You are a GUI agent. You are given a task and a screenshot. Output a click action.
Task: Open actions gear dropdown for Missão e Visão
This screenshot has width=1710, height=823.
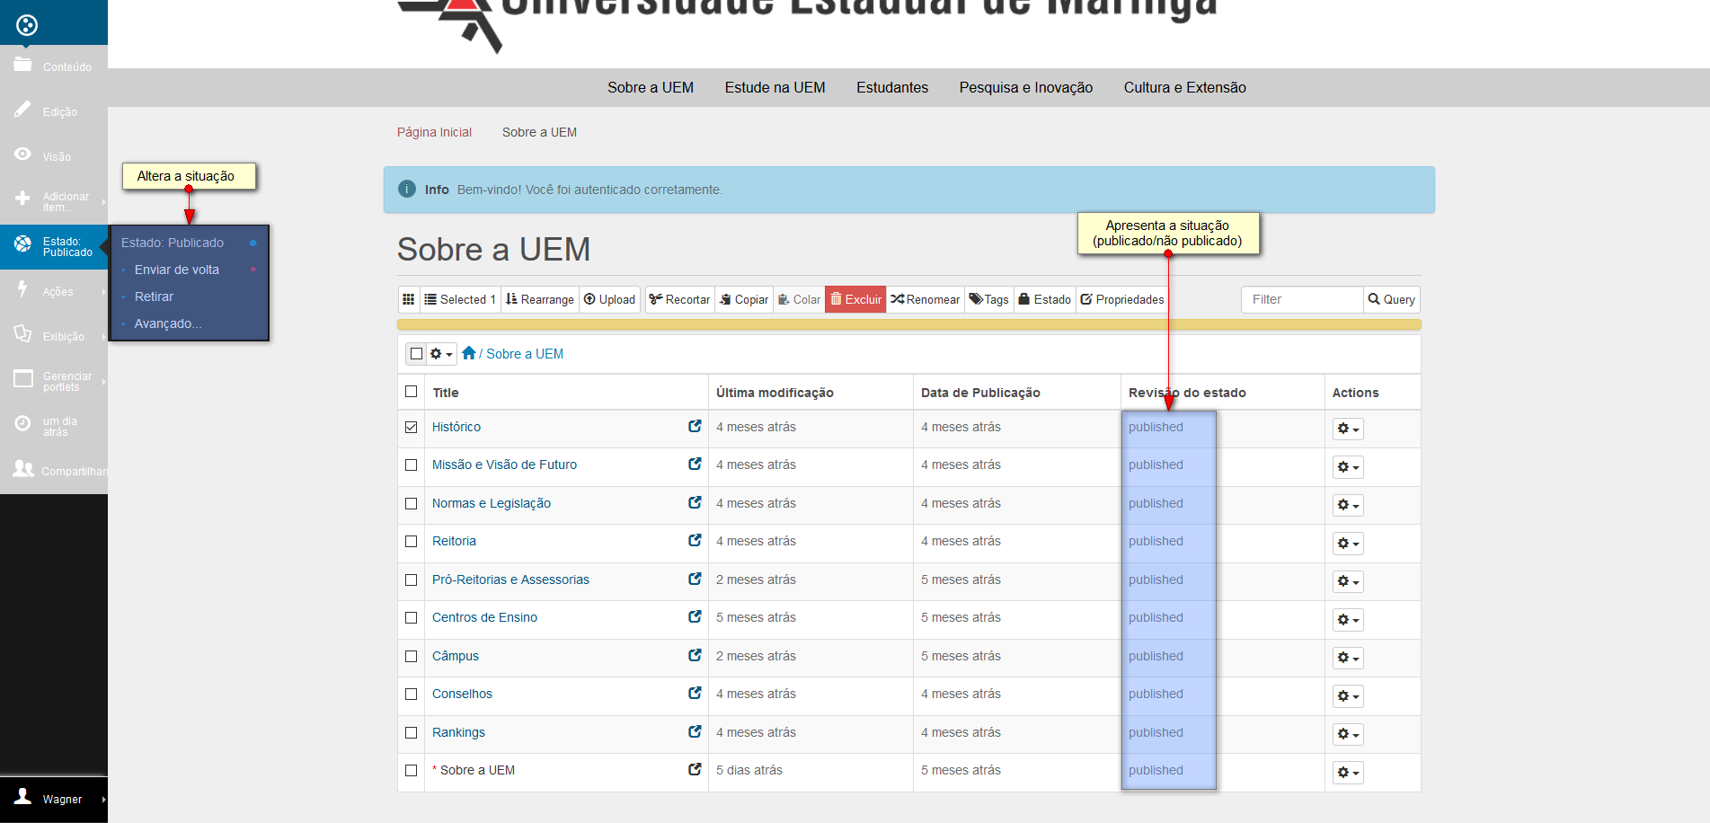[1348, 467]
